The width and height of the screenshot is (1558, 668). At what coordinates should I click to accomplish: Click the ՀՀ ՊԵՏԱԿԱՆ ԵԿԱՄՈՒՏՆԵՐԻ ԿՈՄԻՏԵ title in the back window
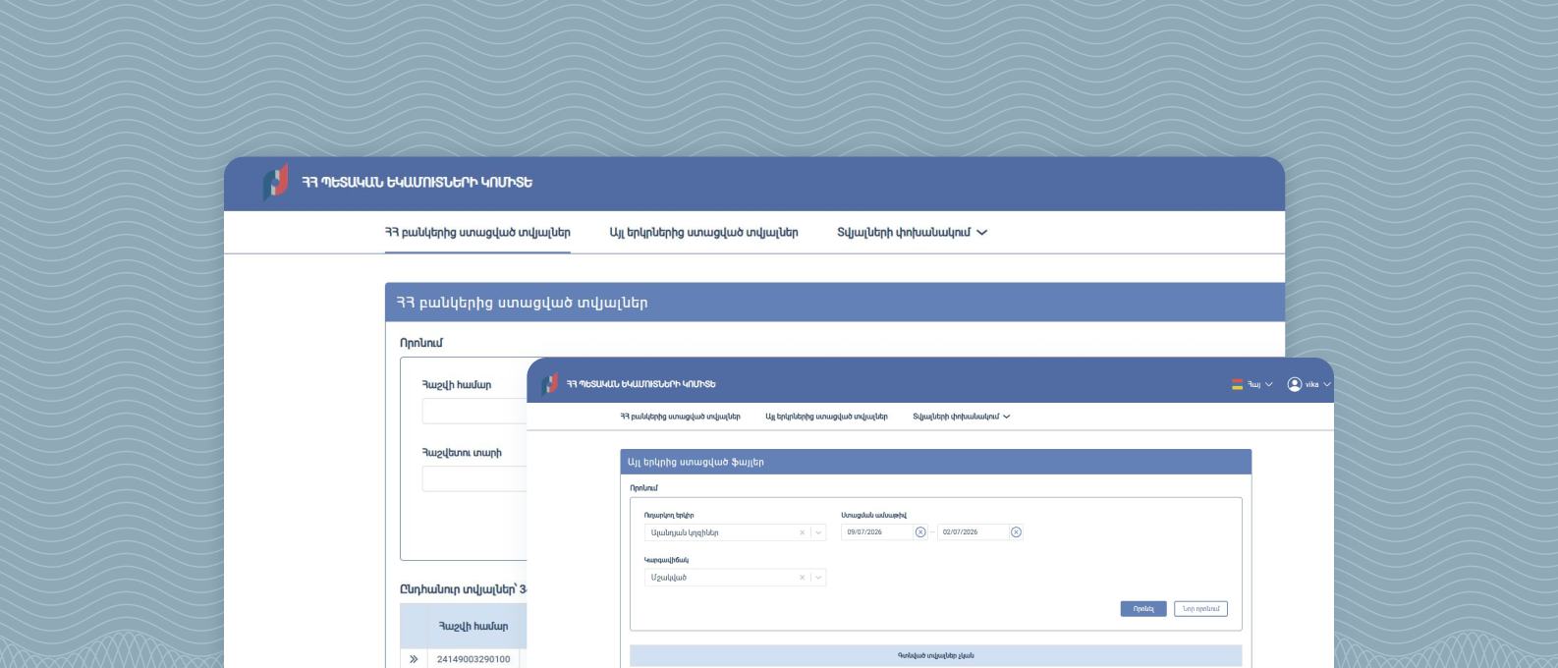pos(417,183)
